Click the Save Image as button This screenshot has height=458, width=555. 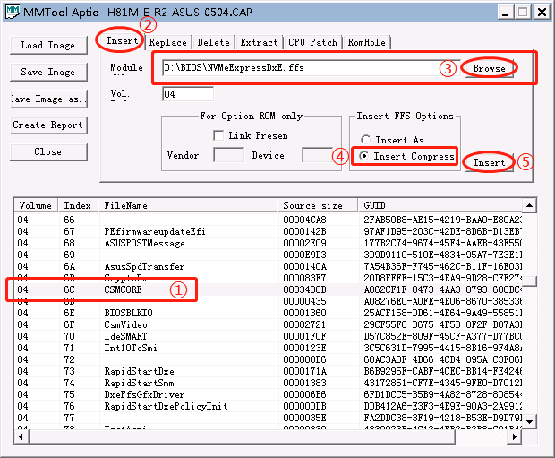(x=48, y=99)
